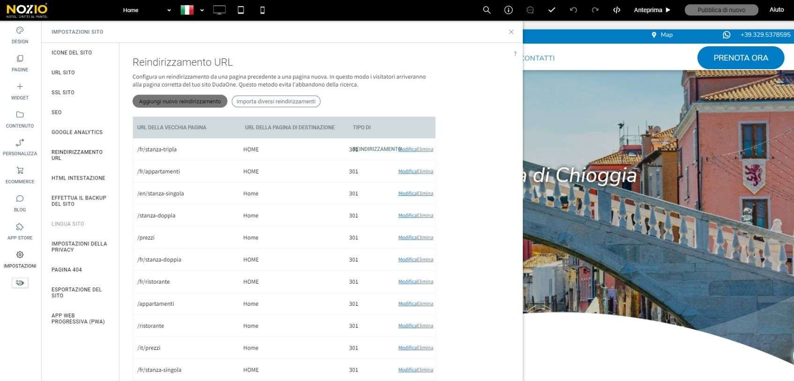Click the Map pin icon on site preview
Image resolution: width=794 pixels, height=381 pixels.
[654, 35]
